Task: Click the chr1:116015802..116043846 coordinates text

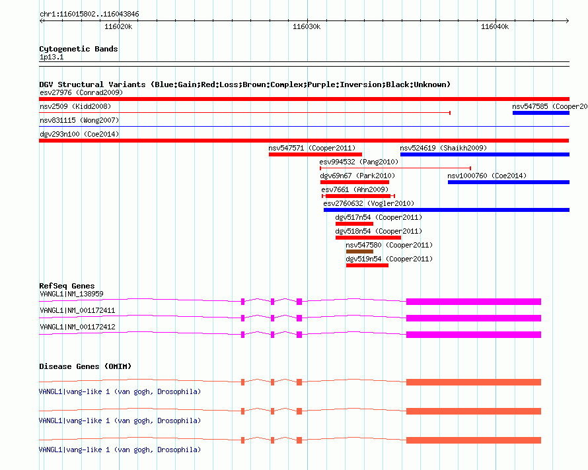Action: click(x=89, y=14)
